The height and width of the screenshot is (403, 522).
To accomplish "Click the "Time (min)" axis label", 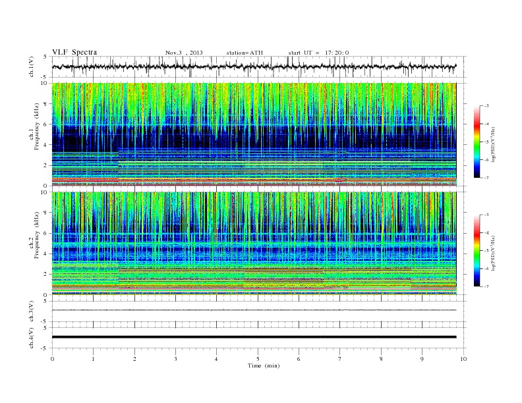I will (x=264, y=365).
